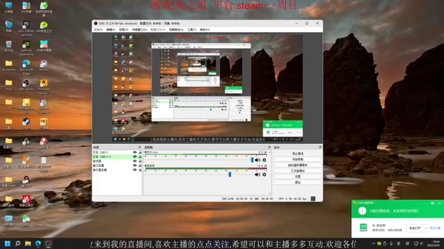The height and width of the screenshot is (249, 444).
Task: Mute the 麦克风/Aux speaker icon
Action: (257, 160)
